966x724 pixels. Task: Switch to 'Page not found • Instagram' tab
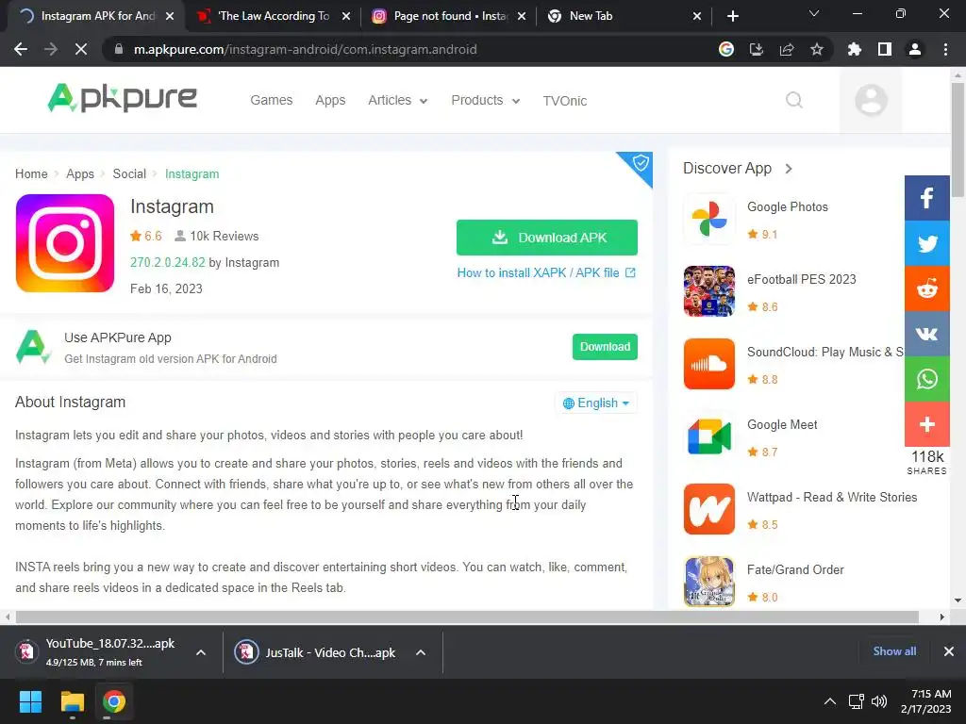448,16
